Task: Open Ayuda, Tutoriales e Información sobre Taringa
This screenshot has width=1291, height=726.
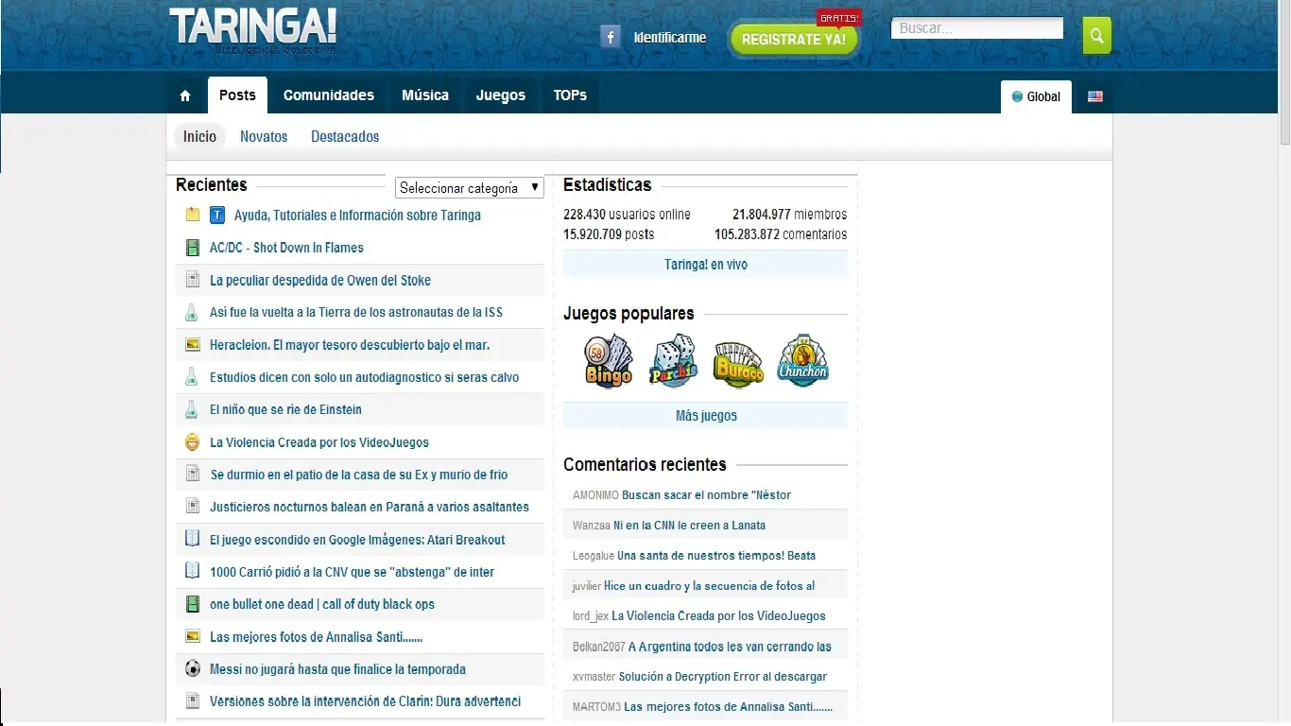Action: [x=357, y=216]
